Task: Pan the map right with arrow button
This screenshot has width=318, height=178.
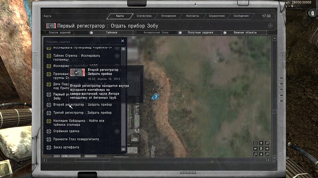Action: [x=267, y=149]
